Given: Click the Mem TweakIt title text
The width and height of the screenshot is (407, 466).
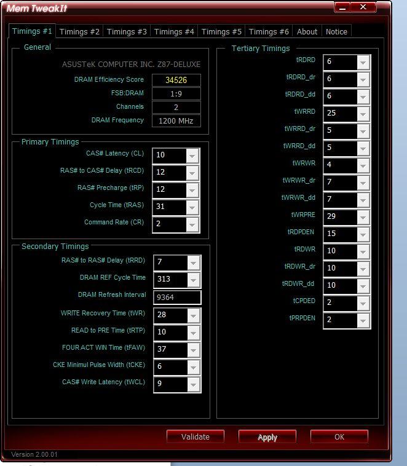Looking at the screenshot, I should [x=36, y=9].
